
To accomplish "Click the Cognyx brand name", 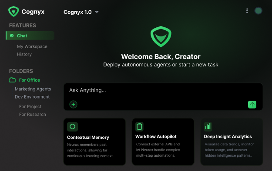I will 33,12.
